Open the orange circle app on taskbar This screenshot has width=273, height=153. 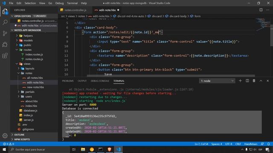(92, 149)
